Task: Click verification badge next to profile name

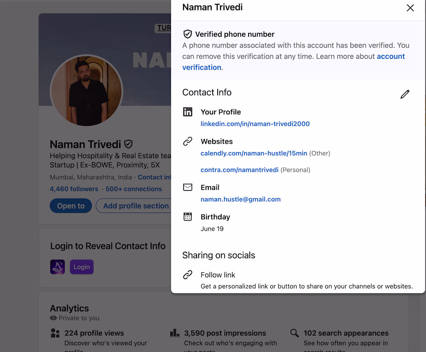Action: [129, 144]
